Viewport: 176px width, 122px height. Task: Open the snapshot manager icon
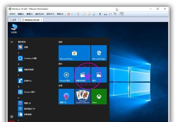tap(94, 14)
